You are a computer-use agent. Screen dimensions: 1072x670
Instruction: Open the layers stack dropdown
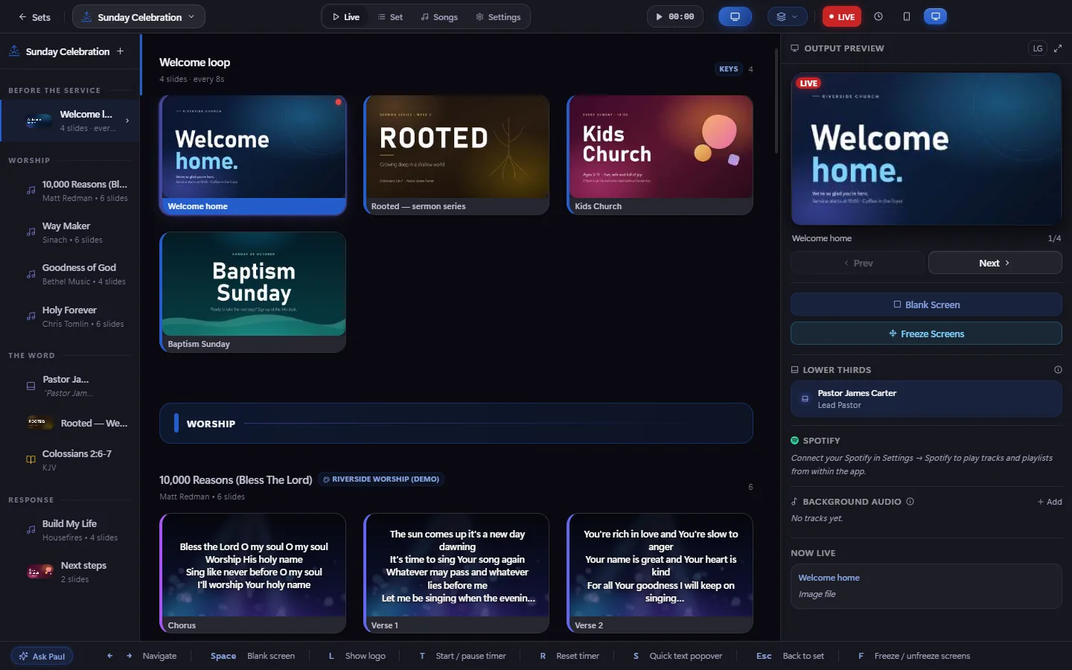(787, 16)
